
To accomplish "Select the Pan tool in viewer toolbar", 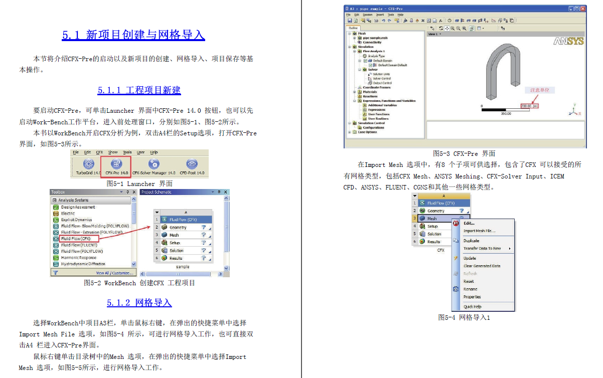I will click(446, 29).
